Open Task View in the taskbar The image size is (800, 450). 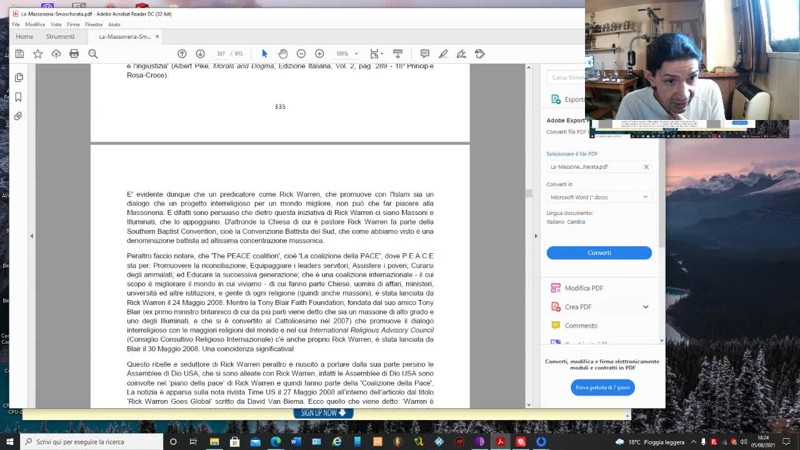tap(193, 442)
